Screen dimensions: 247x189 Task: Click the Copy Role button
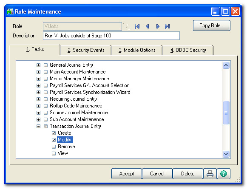point(212,25)
